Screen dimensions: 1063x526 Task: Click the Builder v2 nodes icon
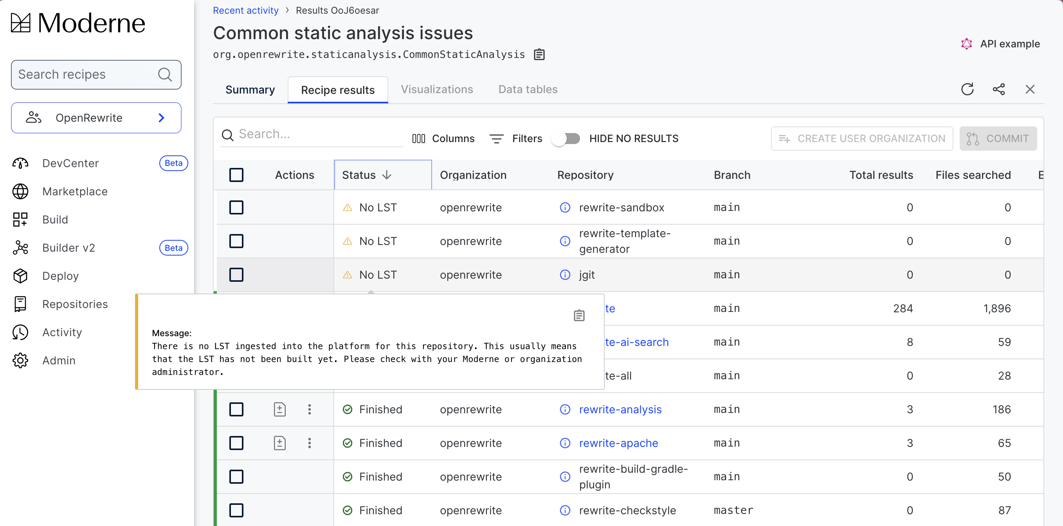coord(20,247)
